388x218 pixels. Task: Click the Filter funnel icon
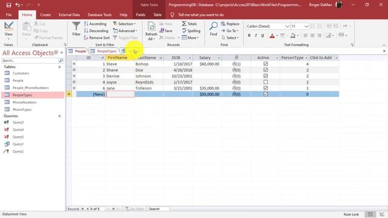click(76, 26)
